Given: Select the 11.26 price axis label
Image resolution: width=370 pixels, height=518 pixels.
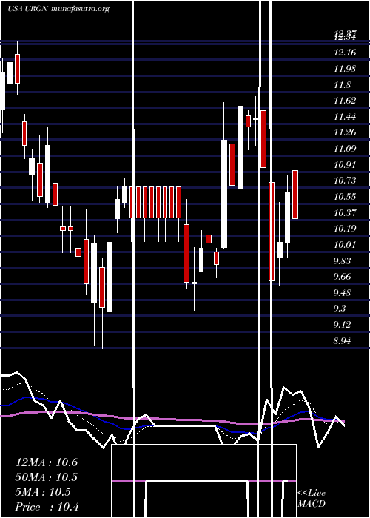Looking at the screenshot, I should pyautogui.click(x=345, y=132).
